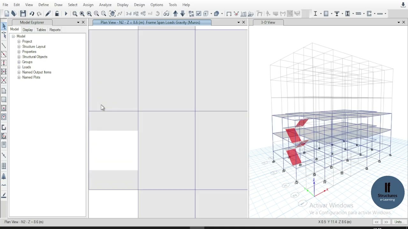Create a new model with the toolbar icon

click(7, 13)
